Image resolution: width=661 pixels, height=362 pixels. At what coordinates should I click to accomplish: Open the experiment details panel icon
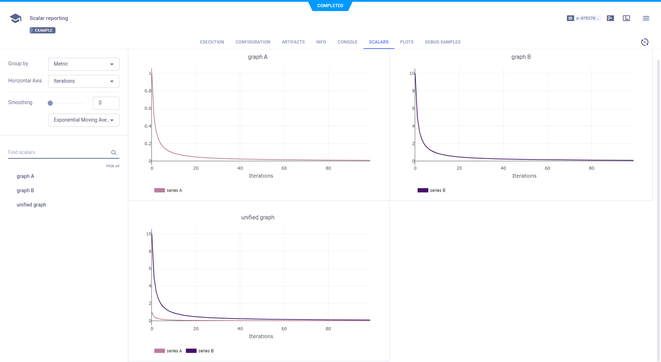pos(610,18)
